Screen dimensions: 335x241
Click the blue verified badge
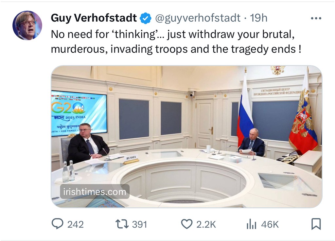pyautogui.click(x=146, y=18)
